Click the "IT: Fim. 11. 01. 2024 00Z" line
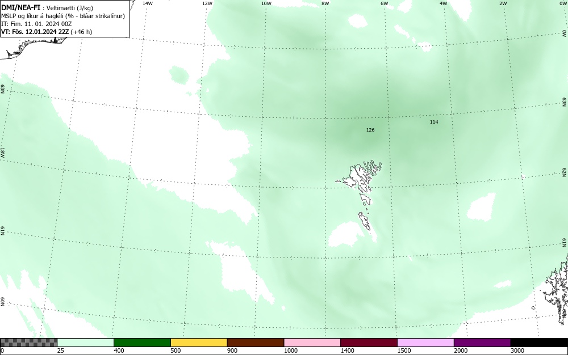 (x=36, y=24)
